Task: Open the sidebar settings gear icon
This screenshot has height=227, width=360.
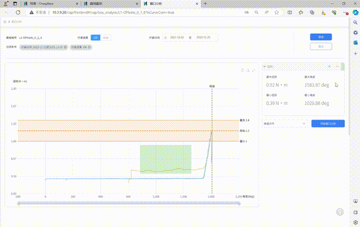Action: (355, 222)
